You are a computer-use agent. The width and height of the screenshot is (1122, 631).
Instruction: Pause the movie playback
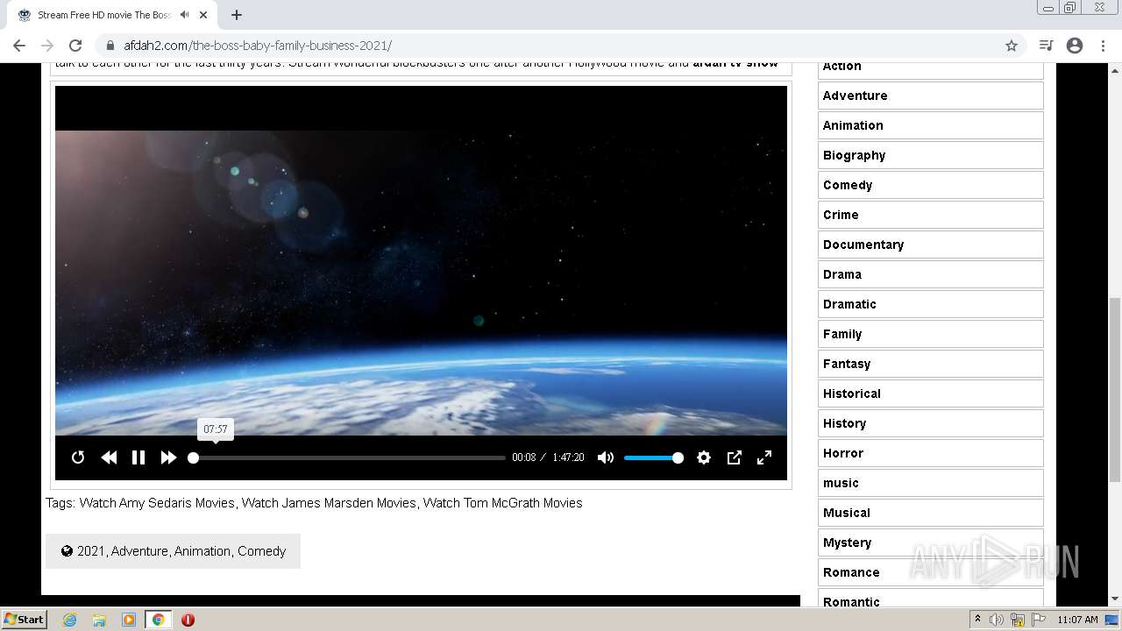point(138,457)
